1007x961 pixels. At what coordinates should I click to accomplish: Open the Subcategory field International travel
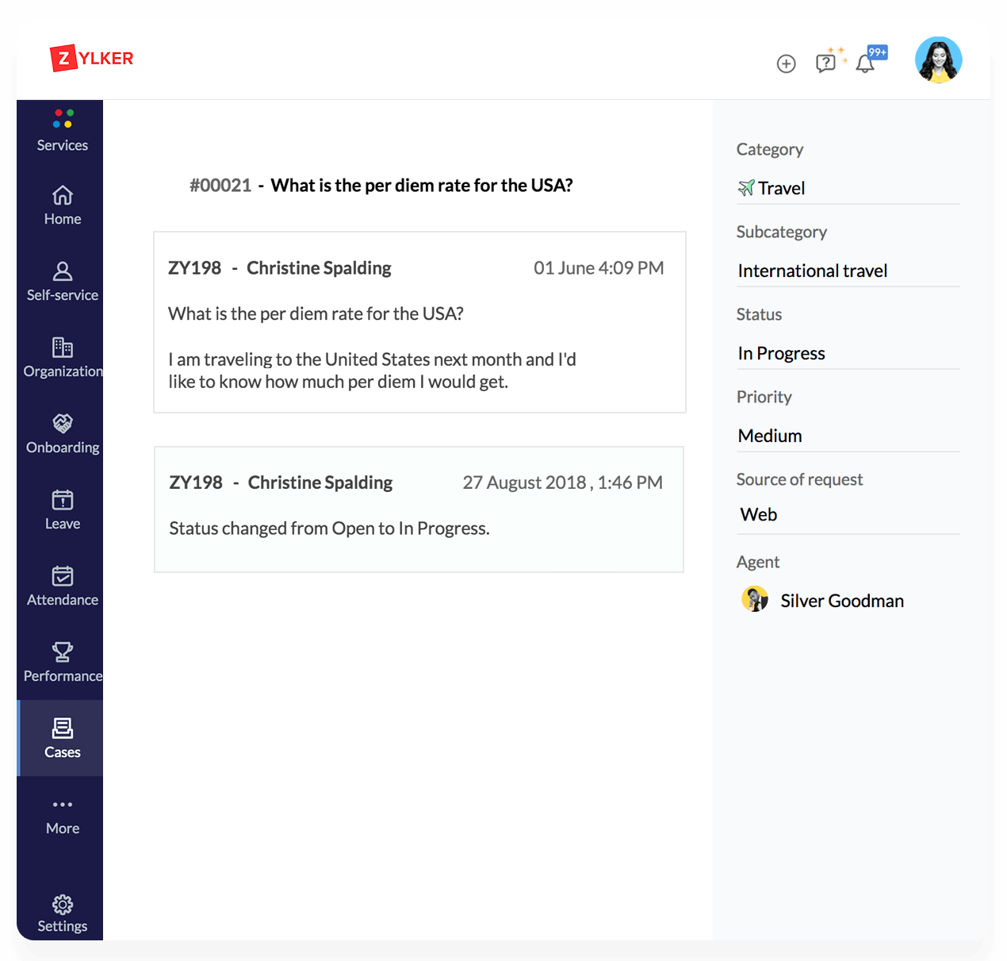[848, 271]
